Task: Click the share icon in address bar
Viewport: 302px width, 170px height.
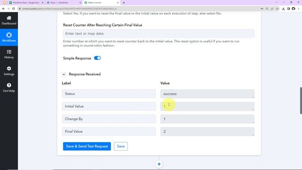Action: coord(272,8)
